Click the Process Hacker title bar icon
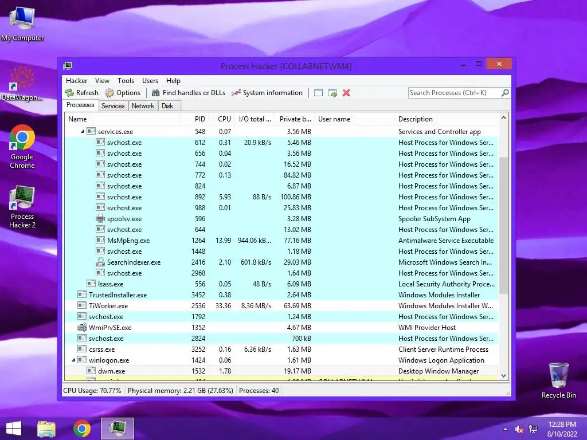This screenshot has width=587, height=440. (68, 66)
